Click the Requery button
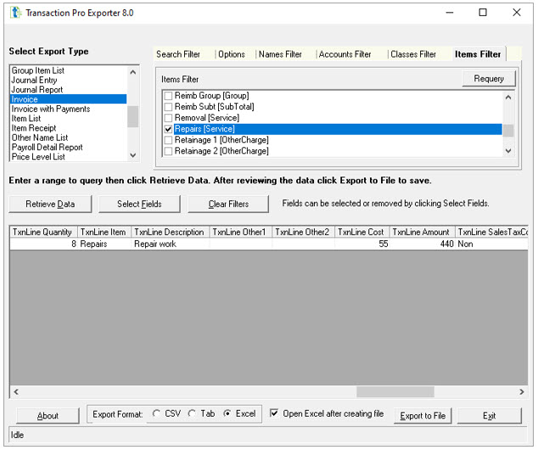 489,79
